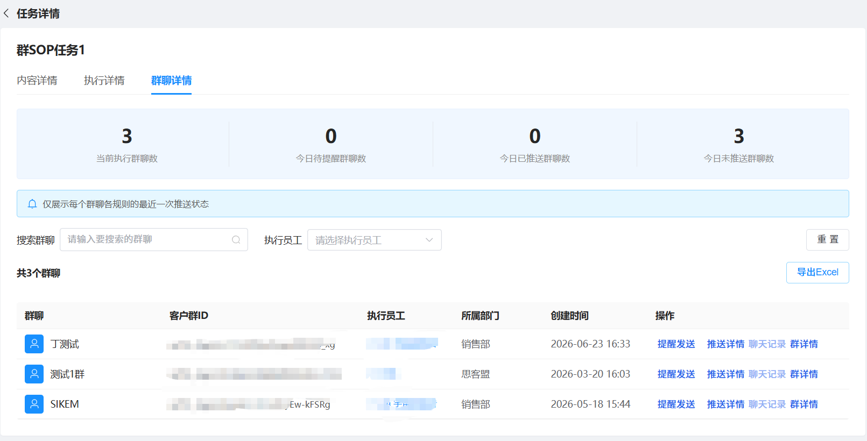The width and height of the screenshot is (867, 441).
Task: Open 聊天记录 for SIKEM
Action: coord(767,404)
